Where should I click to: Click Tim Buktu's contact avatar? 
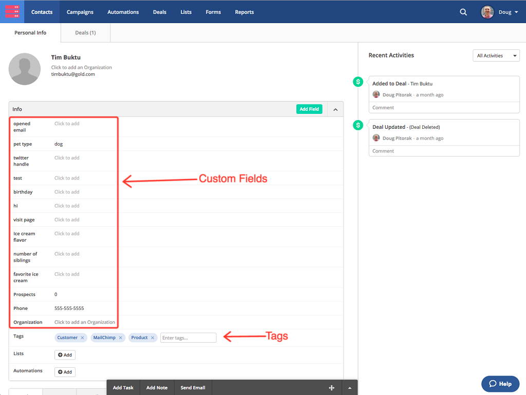tap(25, 69)
